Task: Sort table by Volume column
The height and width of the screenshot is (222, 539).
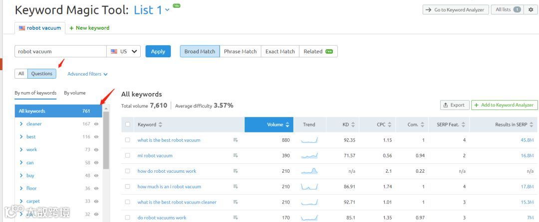Action: coord(269,125)
